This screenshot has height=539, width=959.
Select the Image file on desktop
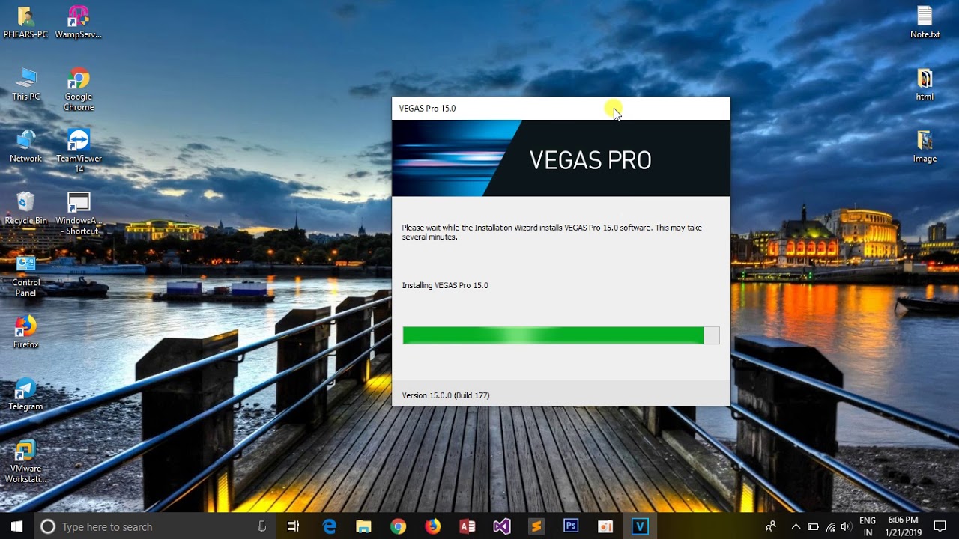point(925,146)
